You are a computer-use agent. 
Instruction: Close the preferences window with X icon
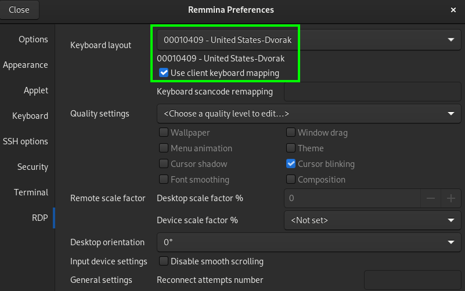click(453, 10)
